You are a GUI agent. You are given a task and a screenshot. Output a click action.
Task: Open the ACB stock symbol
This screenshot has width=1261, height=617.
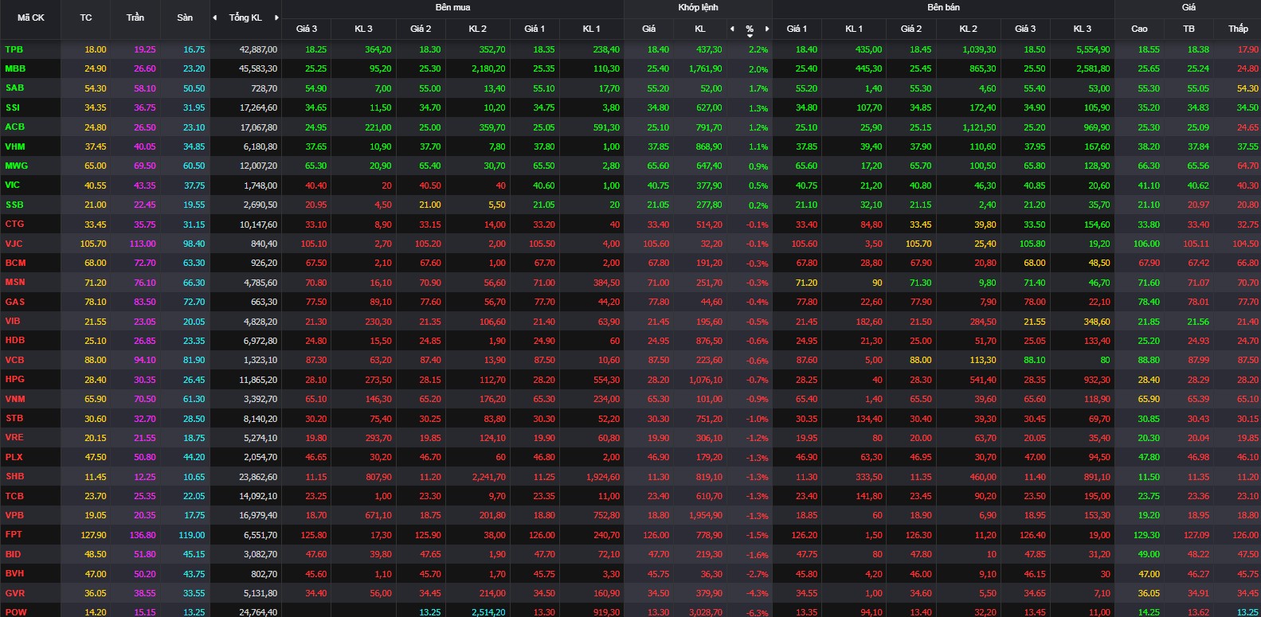14,127
